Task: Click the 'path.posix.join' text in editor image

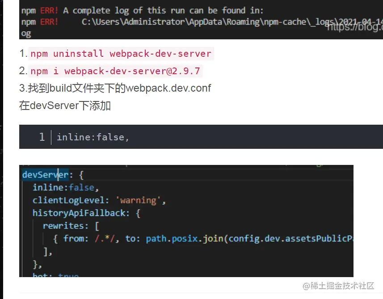Action: pyautogui.click(x=185, y=238)
